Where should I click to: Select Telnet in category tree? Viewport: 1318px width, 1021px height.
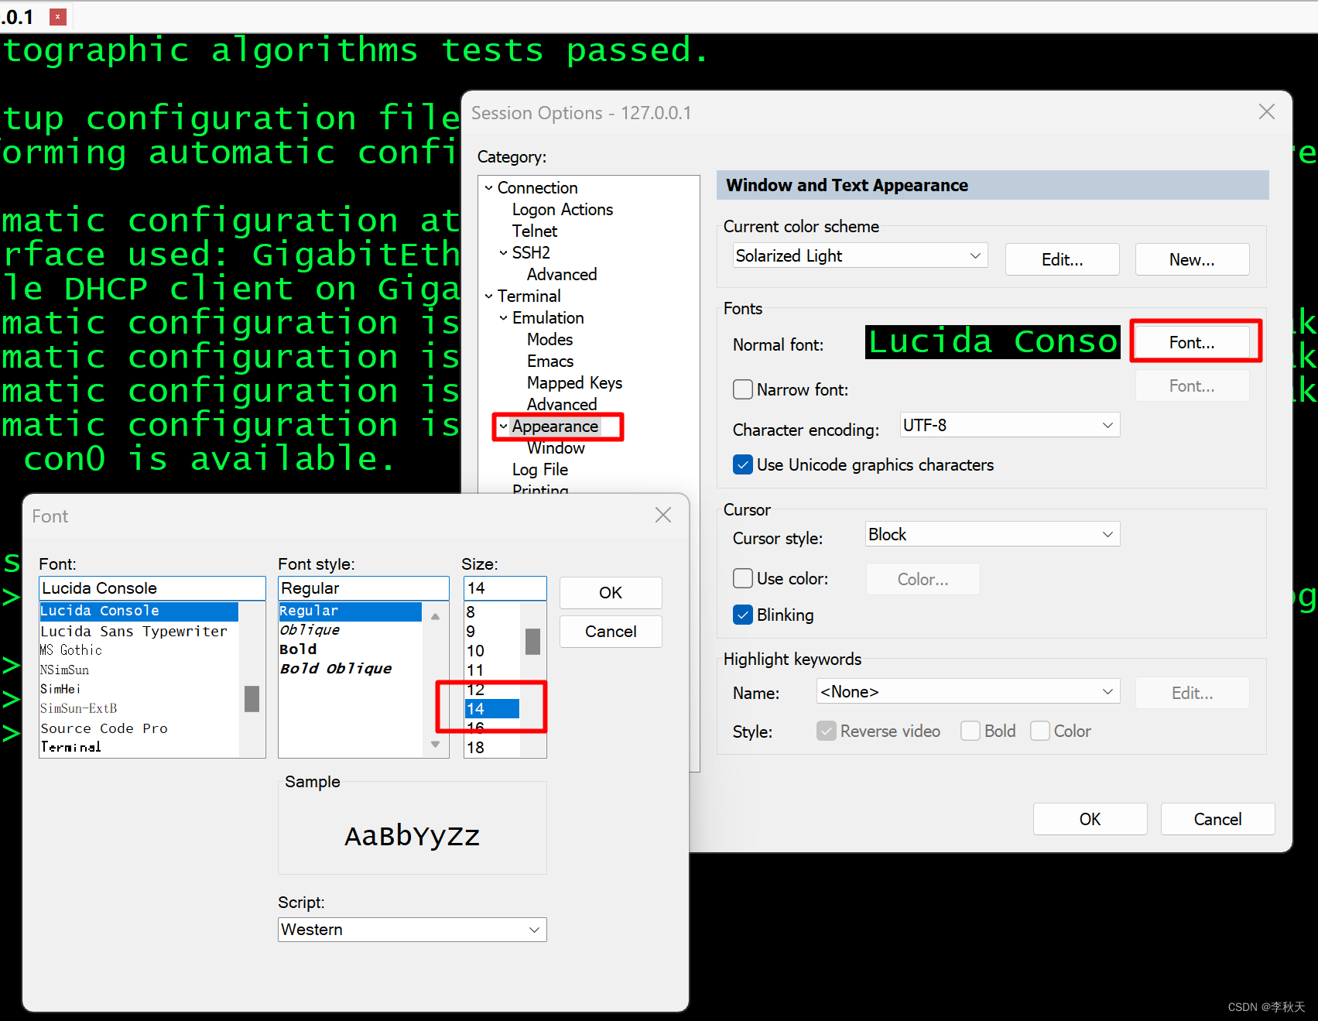[534, 231]
